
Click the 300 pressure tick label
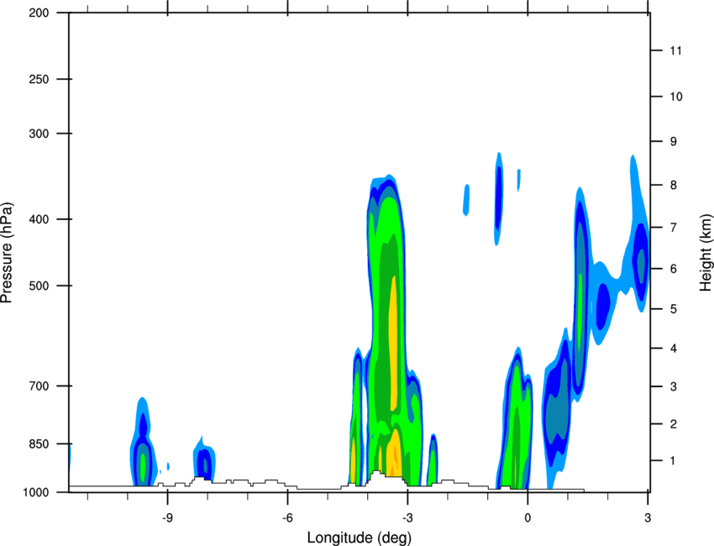[x=39, y=134]
